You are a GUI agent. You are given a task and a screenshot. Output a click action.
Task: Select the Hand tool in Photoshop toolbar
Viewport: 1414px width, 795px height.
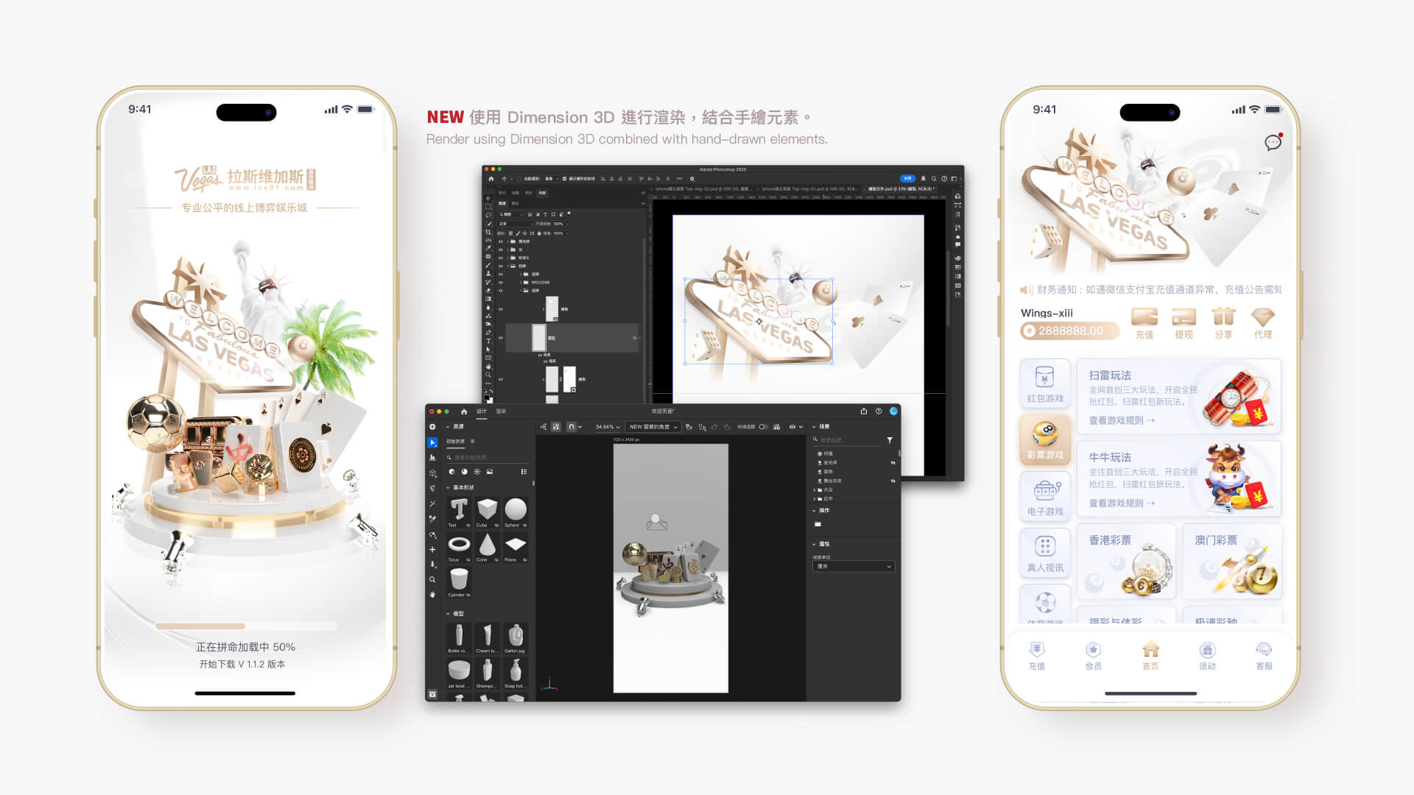(488, 367)
